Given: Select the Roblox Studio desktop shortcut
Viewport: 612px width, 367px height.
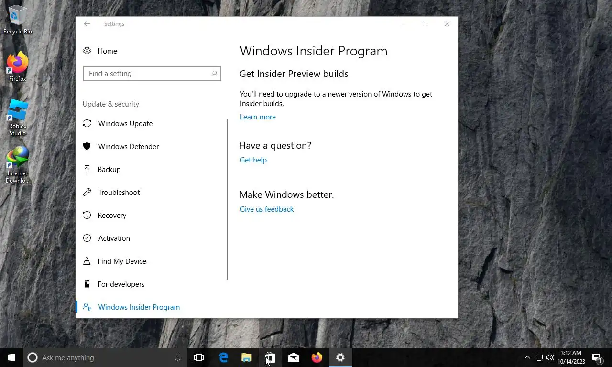Looking at the screenshot, I should coord(18,118).
